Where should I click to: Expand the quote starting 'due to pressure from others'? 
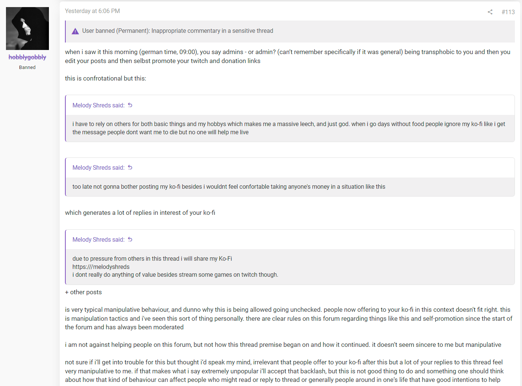coord(290,267)
